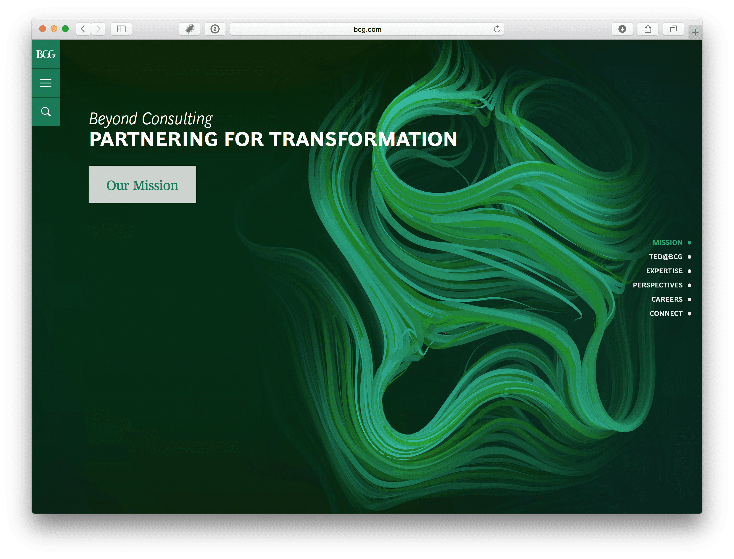The height and width of the screenshot is (559, 734).
Task: Open the PERSPECTIVES section
Action: coord(658,285)
